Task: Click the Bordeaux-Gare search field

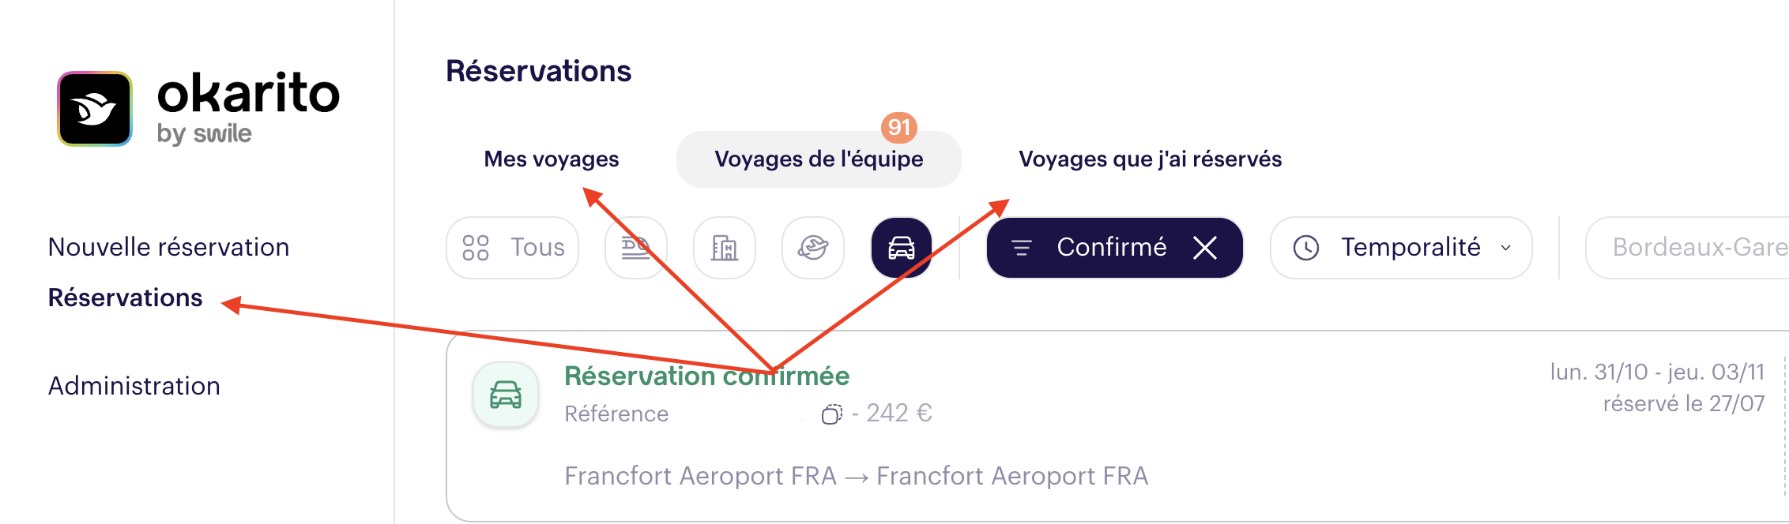Action: (x=1687, y=248)
